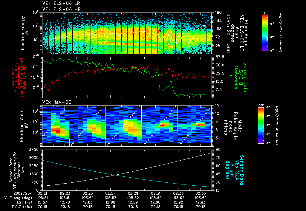306x211 pixels.
Task: Click the 1500 km altitude tick
Action: 34,174
